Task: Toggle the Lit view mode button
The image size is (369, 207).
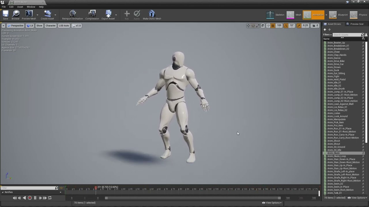Action: click(x=30, y=26)
